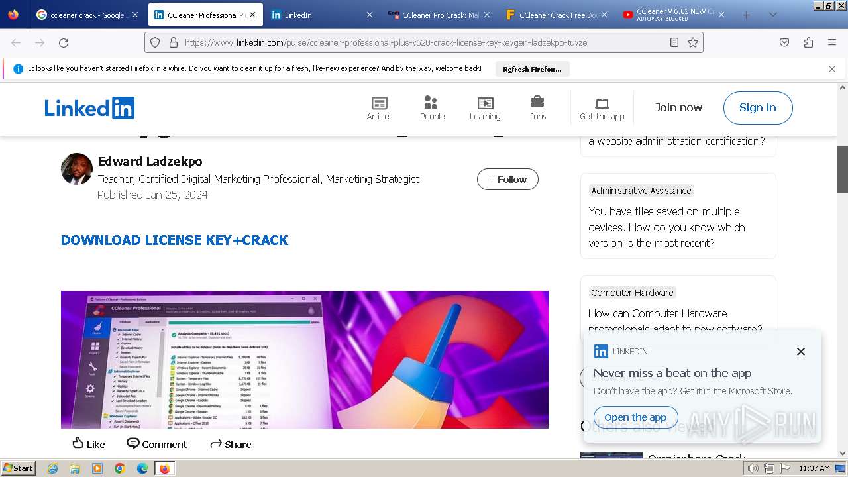848x477 pixels.
Task: Toggle reader view
Action: 674,42
